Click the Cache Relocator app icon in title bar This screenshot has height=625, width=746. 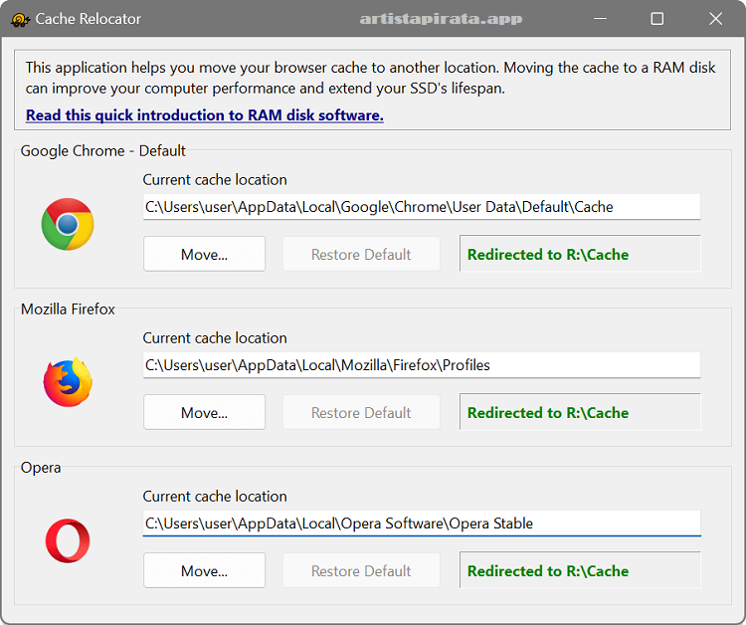pos(20,19)
